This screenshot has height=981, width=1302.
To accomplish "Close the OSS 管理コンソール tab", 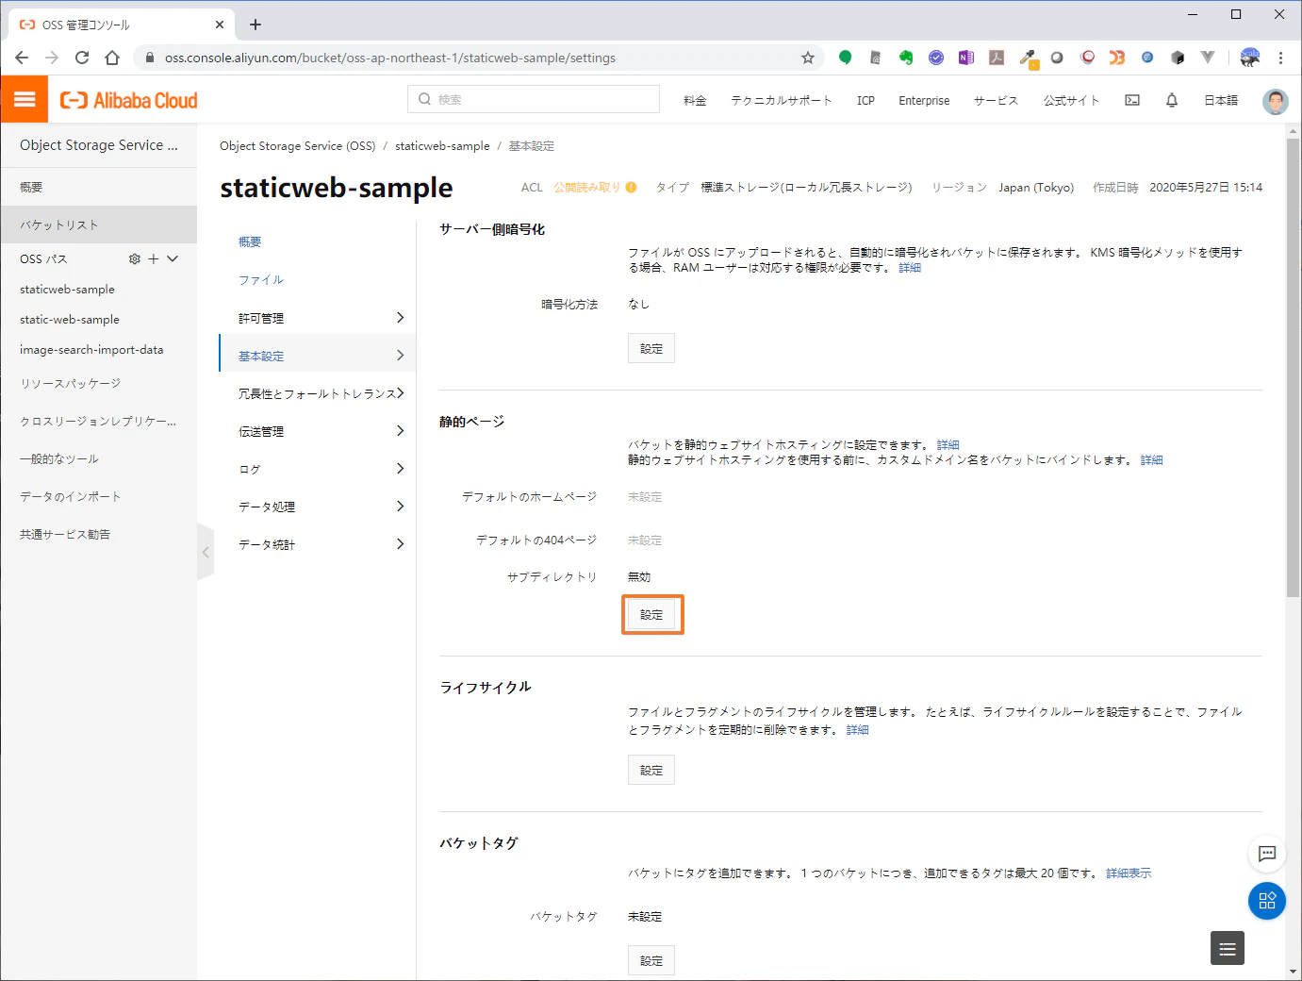I will 220,25.
